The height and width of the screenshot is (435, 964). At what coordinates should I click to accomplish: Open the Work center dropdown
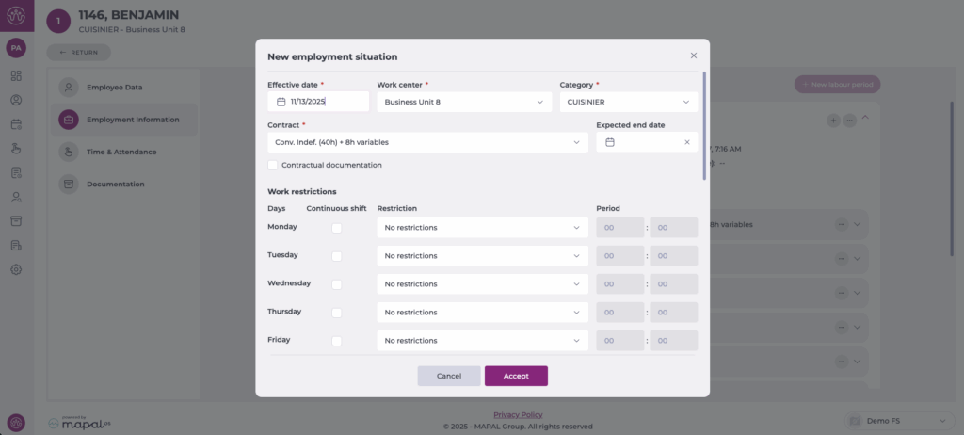pyautogui.click(x=464, y=102)
